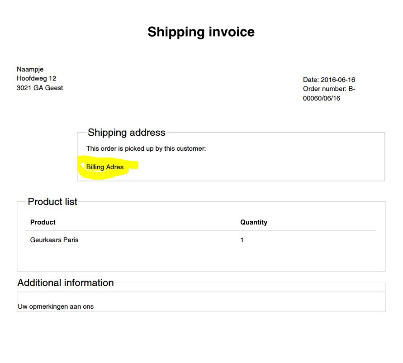The height and width of the screenshot is (363, 403).
Task: Select the sender name Naampje
Action: click(30, 69)
